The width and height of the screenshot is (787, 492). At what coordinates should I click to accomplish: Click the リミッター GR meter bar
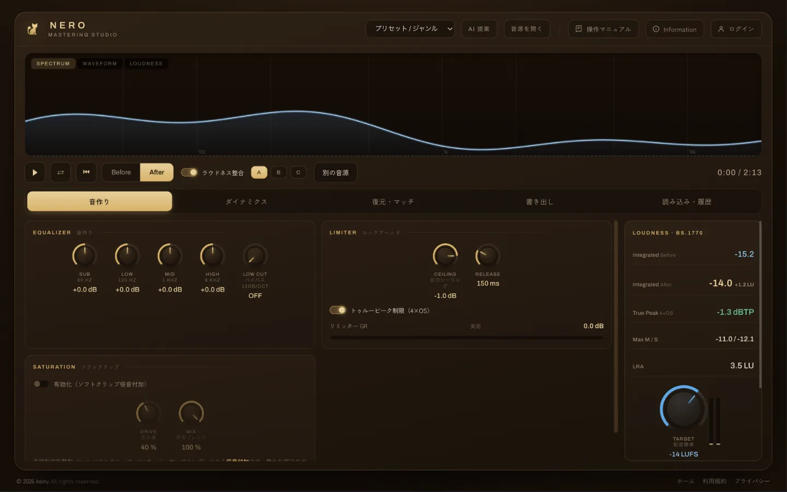tap(467, 338)
